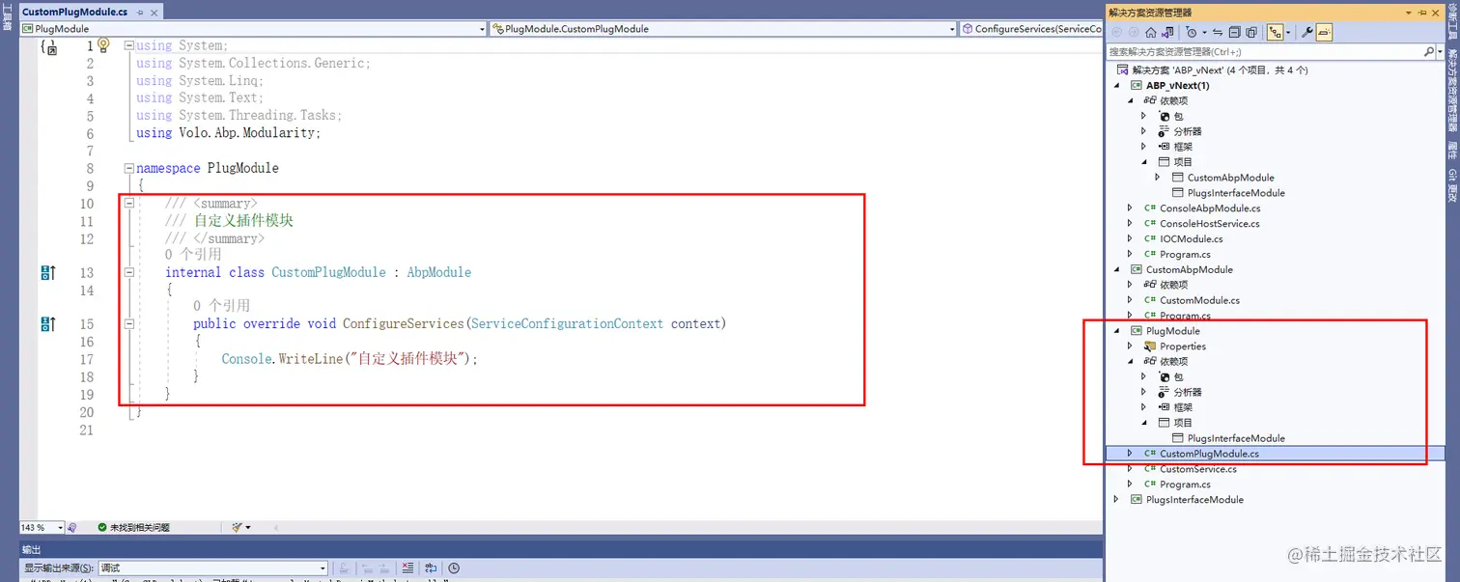Click the pin icon on the CustomPlugModule.cs tab
Screen dimensions: 1460x582
click(138, 12)
